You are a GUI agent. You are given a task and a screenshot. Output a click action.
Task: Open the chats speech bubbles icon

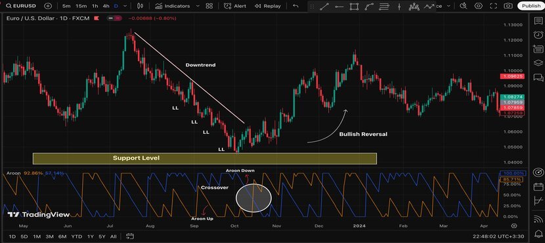point(538,77)
